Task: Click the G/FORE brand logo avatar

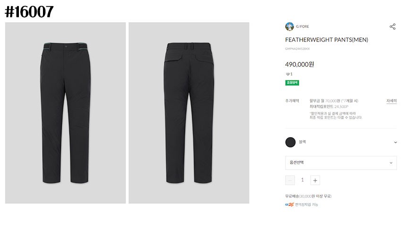Action: point(289,26)
